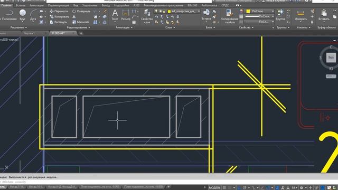Select the Circle (Круг) tool
Viewport: 338px width, 190px height.
coord(22,15)
